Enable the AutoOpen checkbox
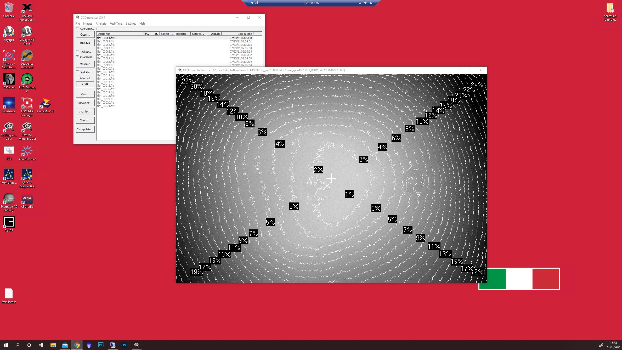Viewport: 622px width, 350px height. tap(77, 29)
